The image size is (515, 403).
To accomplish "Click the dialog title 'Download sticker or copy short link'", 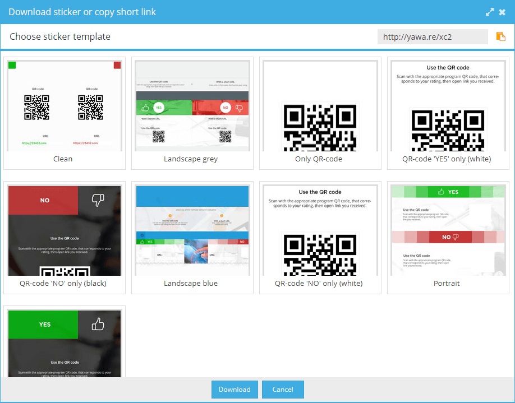I will point(82,12).
